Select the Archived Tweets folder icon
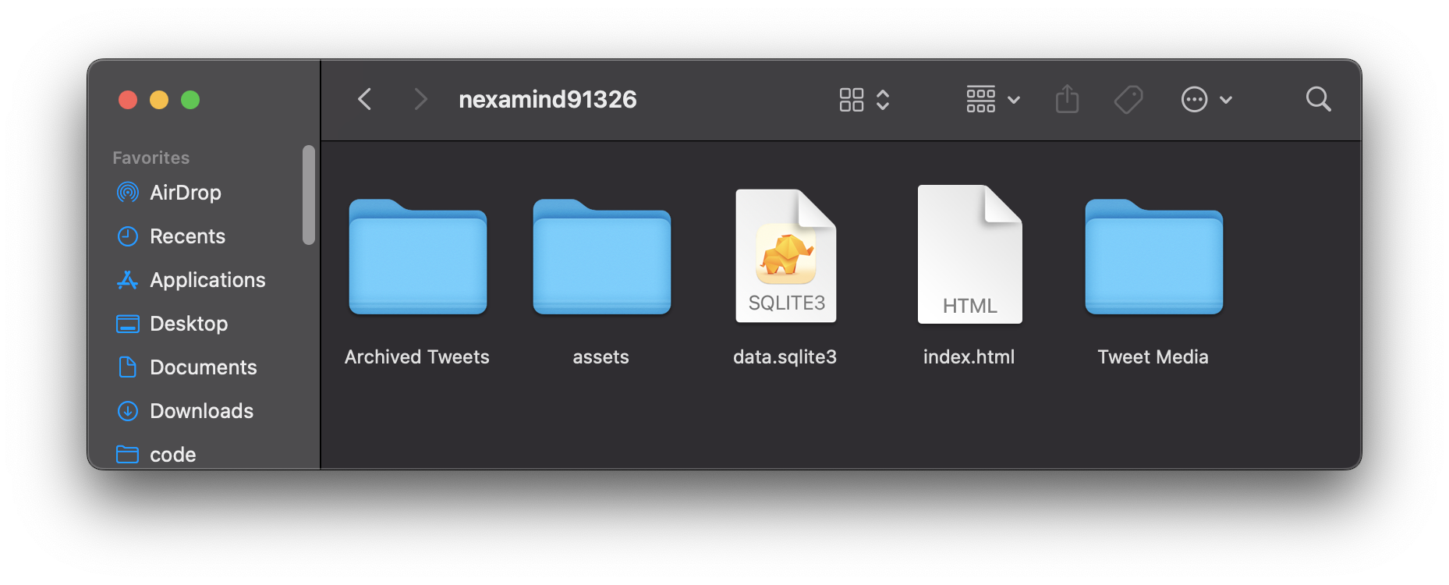The width and height of the screenshot is (1449, 585). [x=418, y=257]
